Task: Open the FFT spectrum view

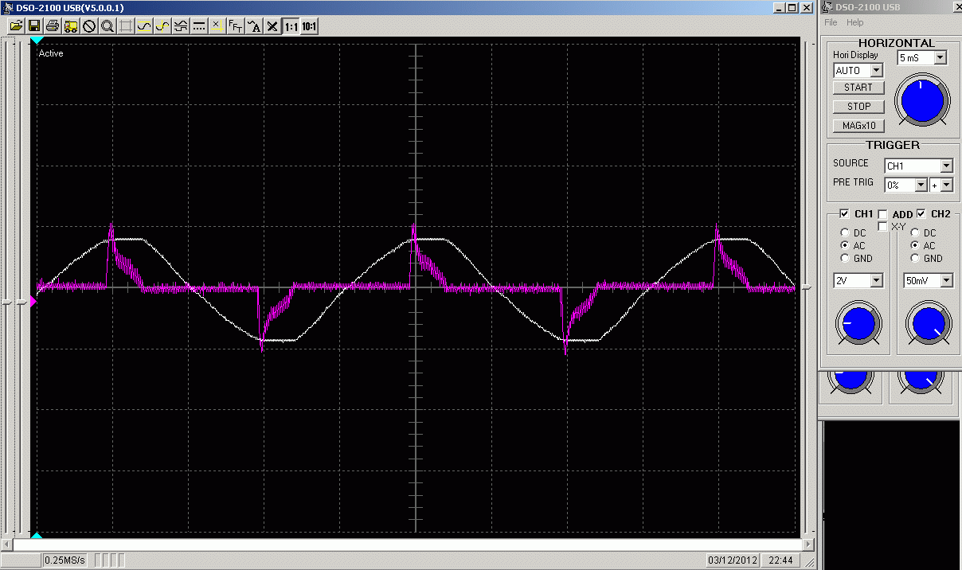Action: [236, 26]
